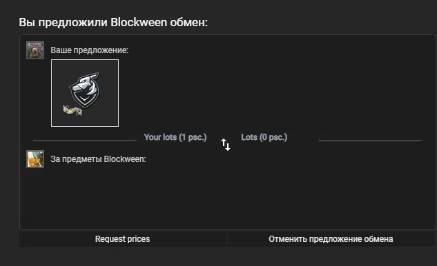
Task: Click the Вы предложили heading text
Action: [x=63, y=22]
